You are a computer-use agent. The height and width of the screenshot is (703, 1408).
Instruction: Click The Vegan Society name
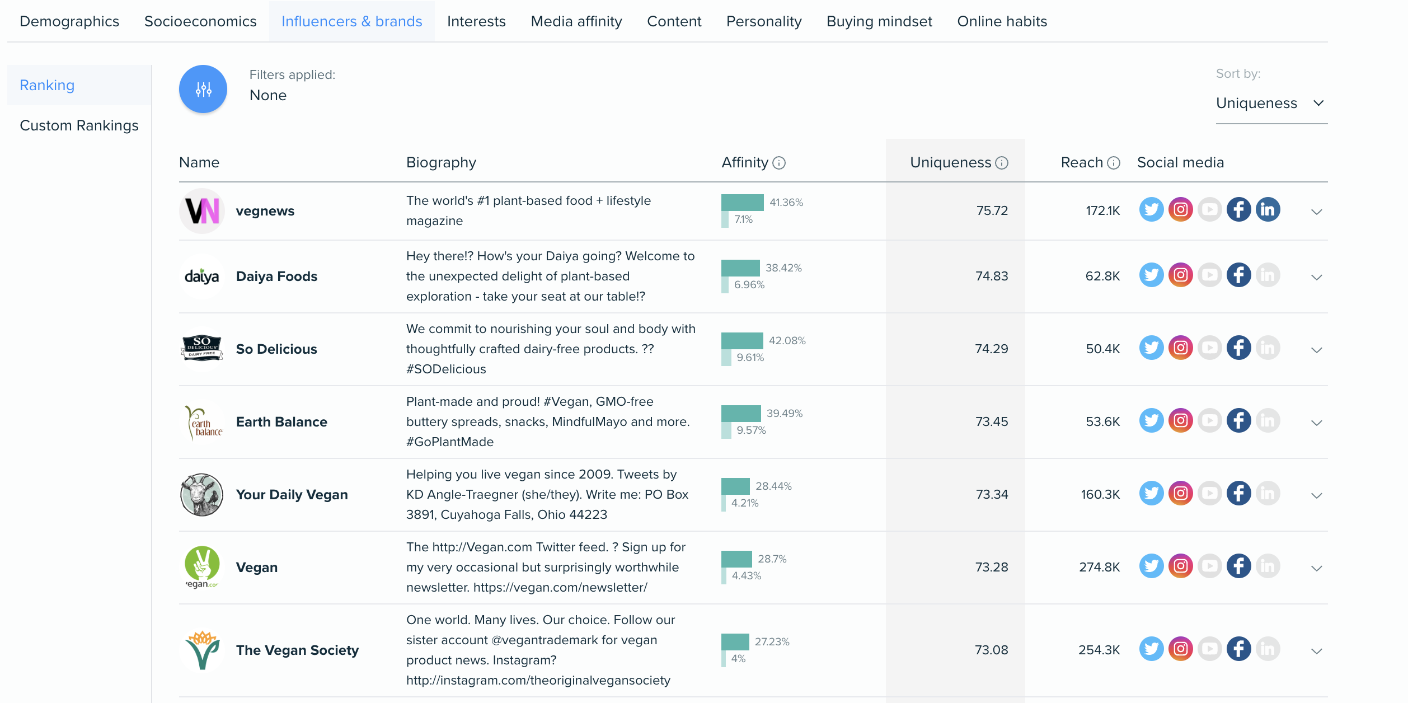297,650
